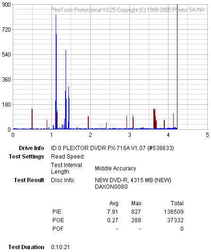Click the 540 y-axis label
This screenshot has width=211, height=252.
click(6, 54)
